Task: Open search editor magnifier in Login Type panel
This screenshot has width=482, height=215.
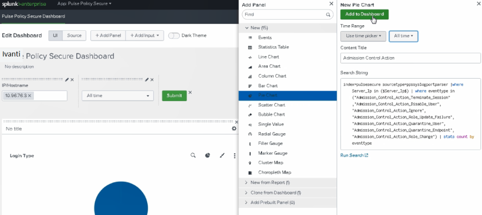Action: [x=194, y=156]
